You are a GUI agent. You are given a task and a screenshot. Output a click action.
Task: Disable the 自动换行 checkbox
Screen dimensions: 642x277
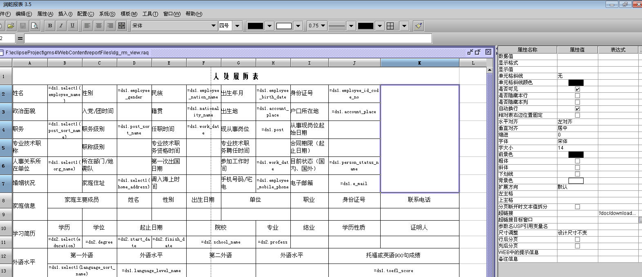577,109
